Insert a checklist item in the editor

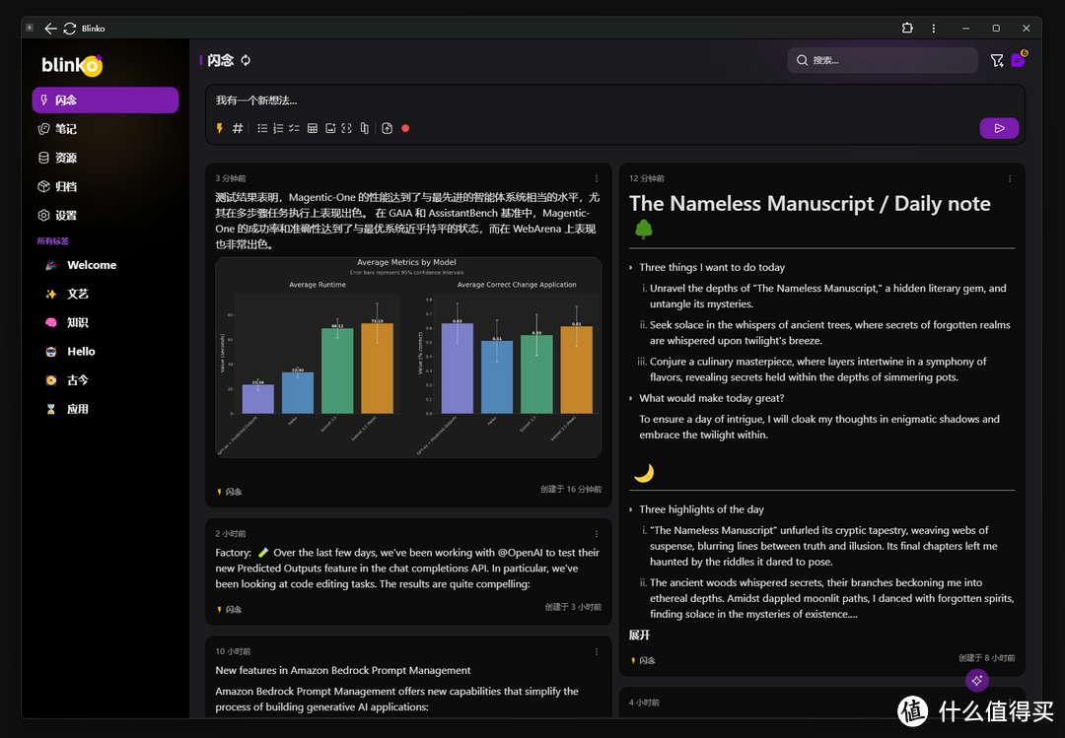294,128
